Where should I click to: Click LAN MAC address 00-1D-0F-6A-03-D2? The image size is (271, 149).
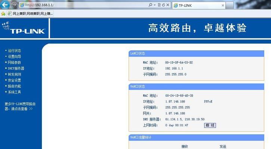[179, 63]
